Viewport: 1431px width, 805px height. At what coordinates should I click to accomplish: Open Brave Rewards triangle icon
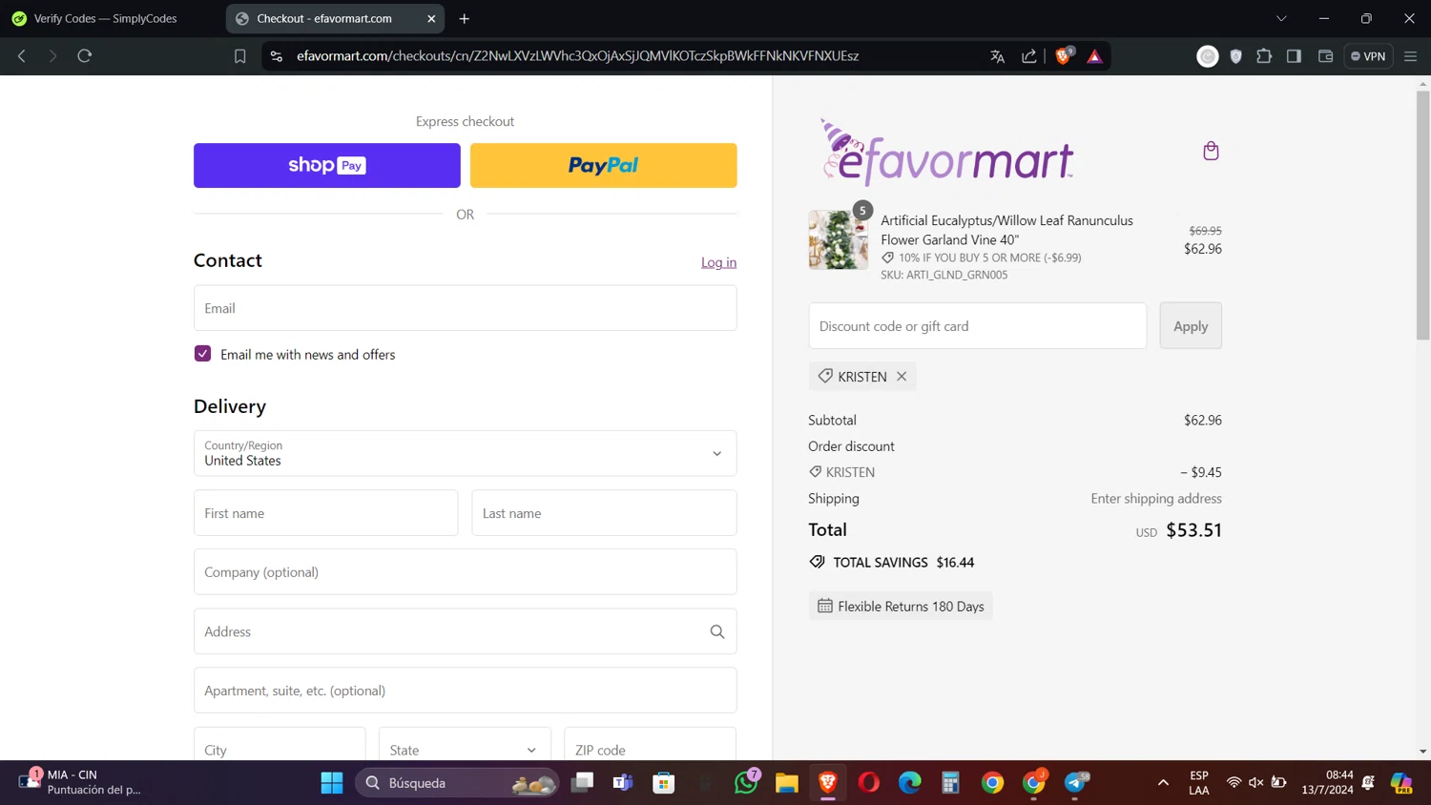(1095, 56)
